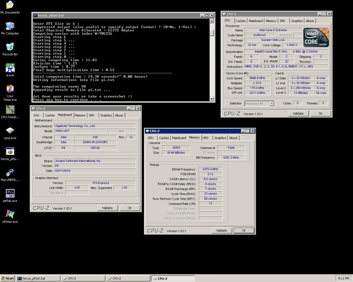Viewport: 353px width, 282px height.
Task: Click OK in the Memory window
Action: pyautogui.click(x=244, y=231)
